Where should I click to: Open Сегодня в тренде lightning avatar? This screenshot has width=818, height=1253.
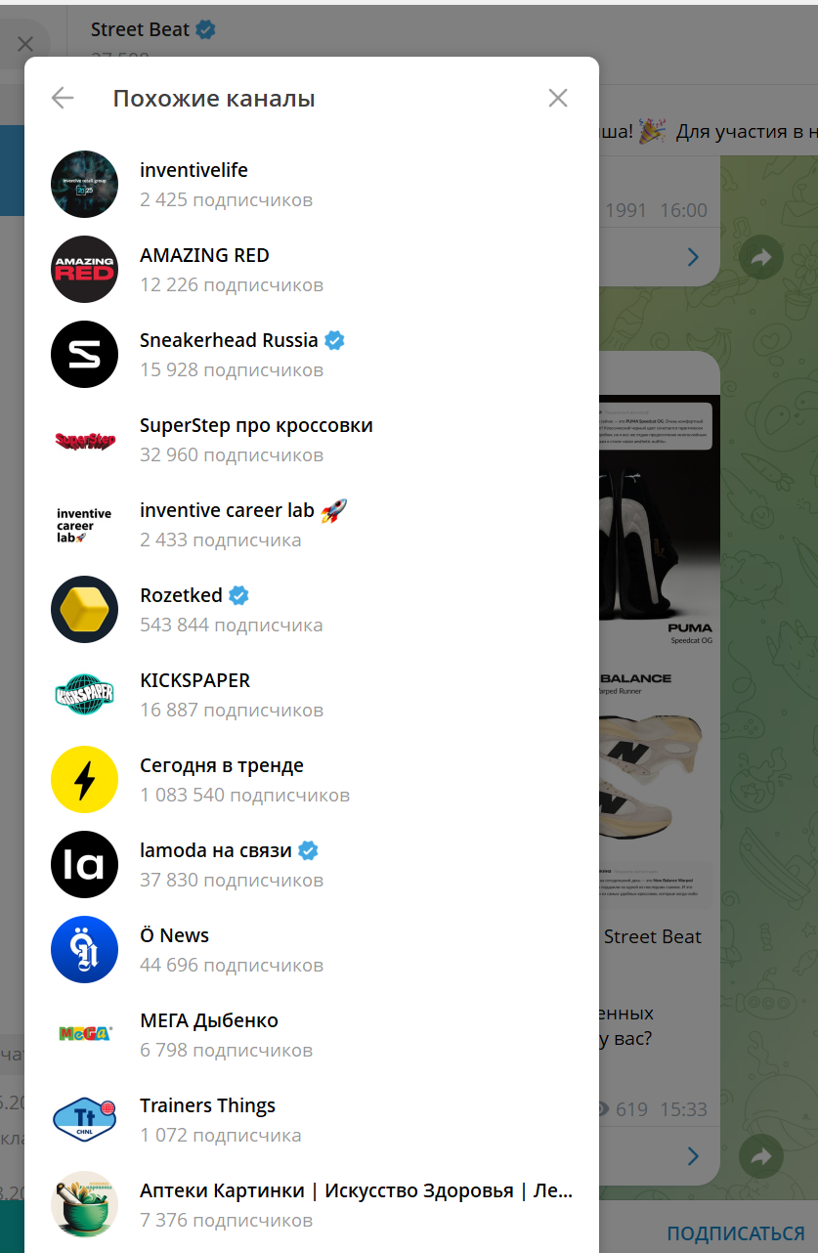tap(84, 779)
